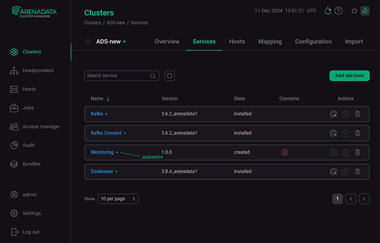Image resolution: width=380 pixels, height=243 pixels.
Task: Go to page 1
Action: point(338,199)
